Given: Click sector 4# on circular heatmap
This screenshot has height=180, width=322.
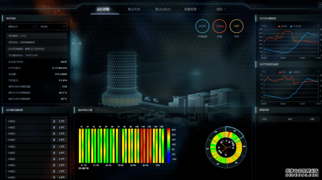Looking at the screenshot, I should click(218, 164).
